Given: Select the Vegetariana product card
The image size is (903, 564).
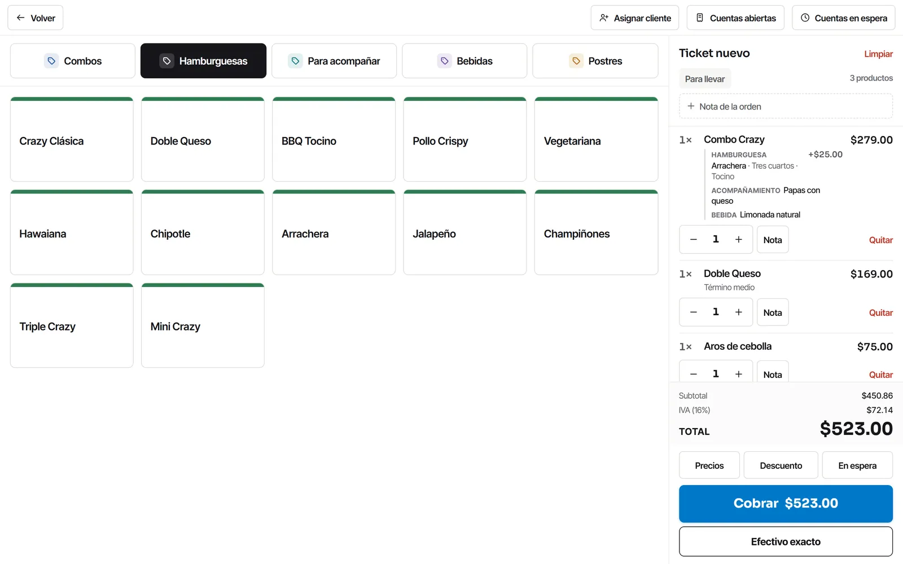Looking at the screenshot, I should (596, 139).
